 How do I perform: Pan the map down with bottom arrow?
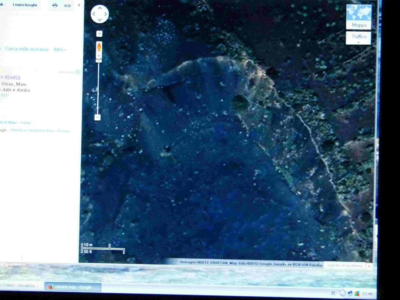click(100, 20)
